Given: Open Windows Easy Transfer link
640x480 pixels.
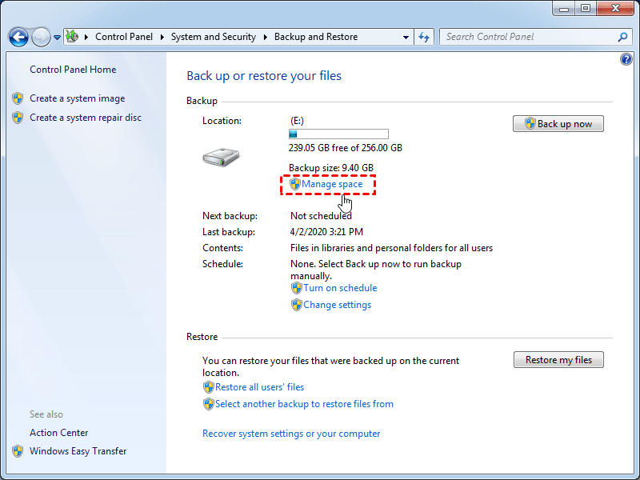Looking at the screenshot, I should (x=78, y=451).
